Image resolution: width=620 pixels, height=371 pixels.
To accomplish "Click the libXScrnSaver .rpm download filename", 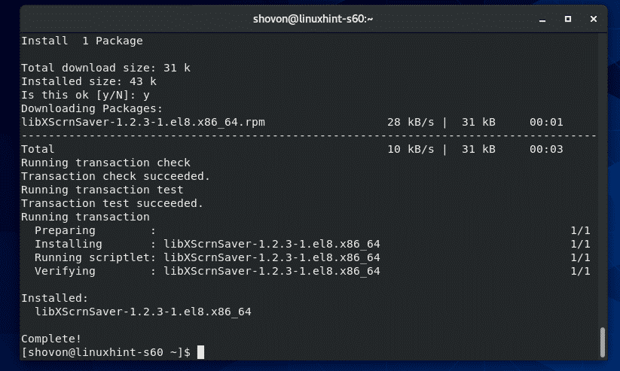I will click(143, 122).
